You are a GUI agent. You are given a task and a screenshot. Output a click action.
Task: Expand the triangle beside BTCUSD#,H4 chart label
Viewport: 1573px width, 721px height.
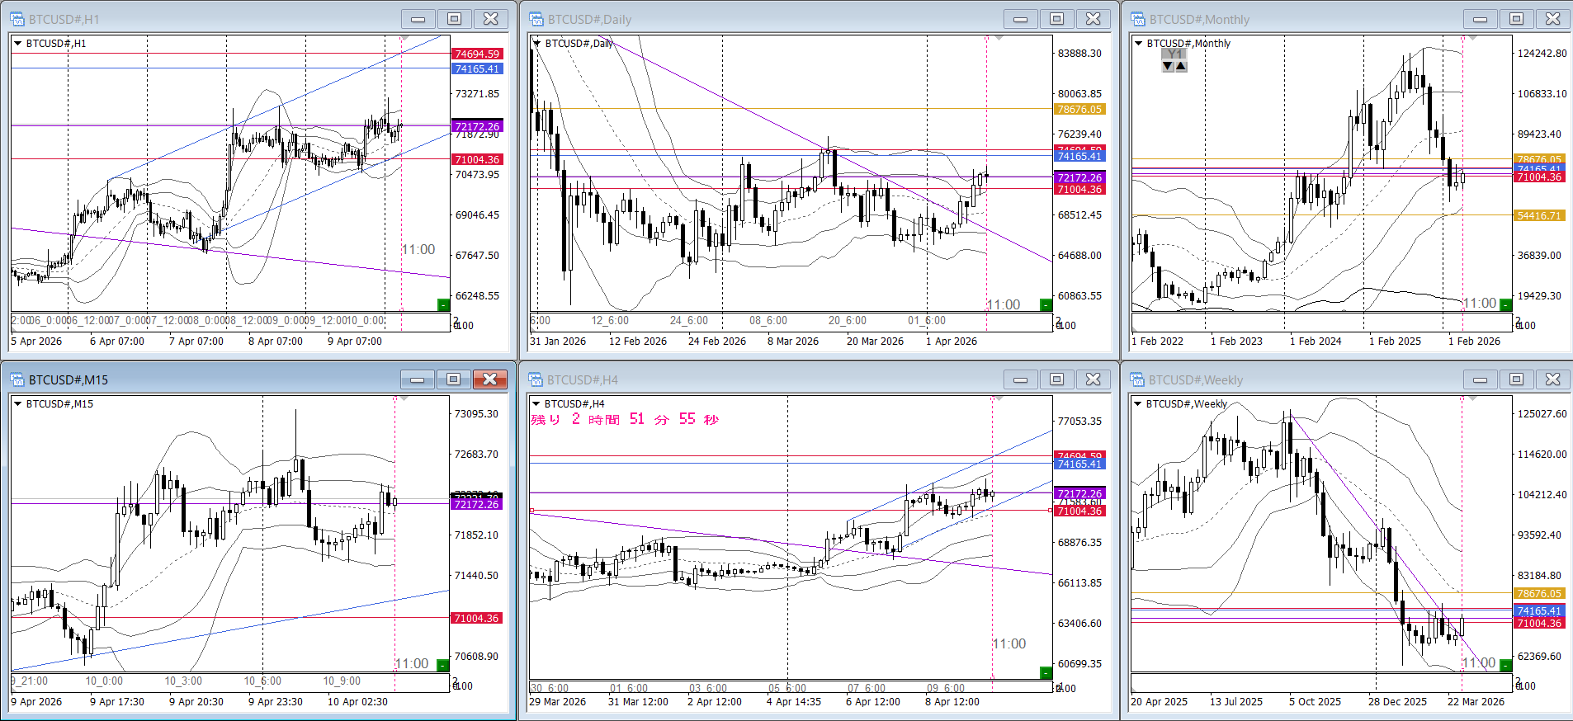[x=536, y=404]
